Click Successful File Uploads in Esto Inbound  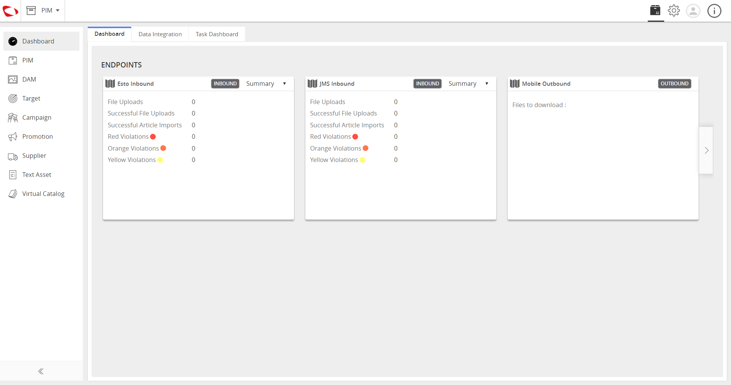pos(141,113)
